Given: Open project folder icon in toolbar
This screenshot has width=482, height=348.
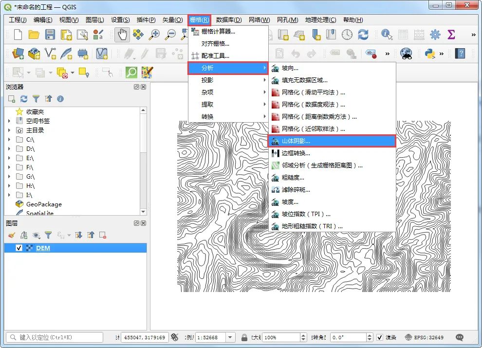Looking at the screenshot, I should 34,35.
